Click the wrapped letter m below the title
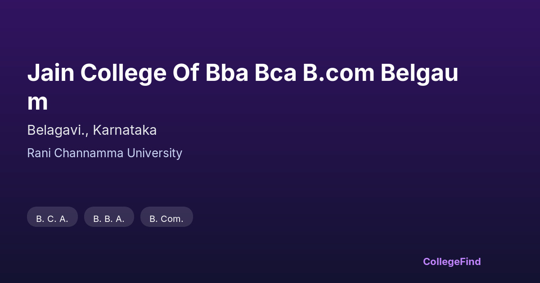This screenshot has width=540, height=283. point(37,102)
